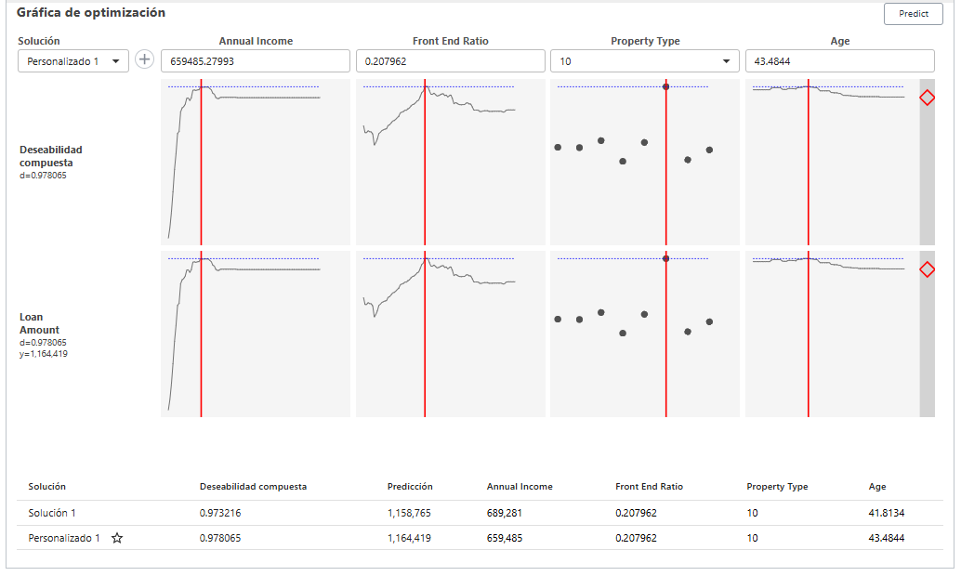Image resolution: width=961 pixels, height=576 pixels.
Task: Select the Property Type scatter cell for Loan Amount
Action: pyautogui.click(x=646, y=333)
